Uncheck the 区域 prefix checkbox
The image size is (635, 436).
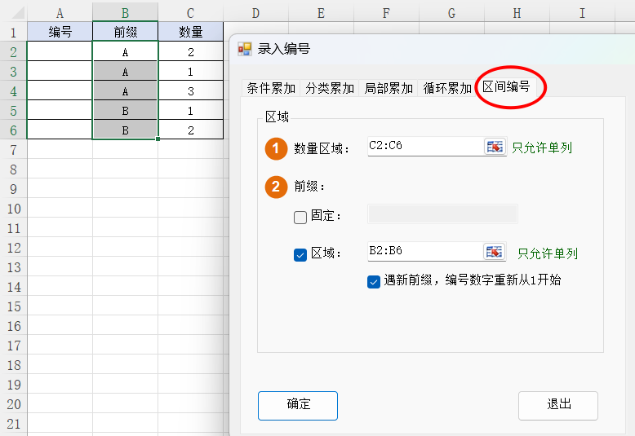(x=300, y=255)
